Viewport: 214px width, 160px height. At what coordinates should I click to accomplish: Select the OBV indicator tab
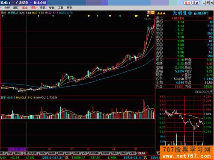pyautogui.click(x=42, y=153)
